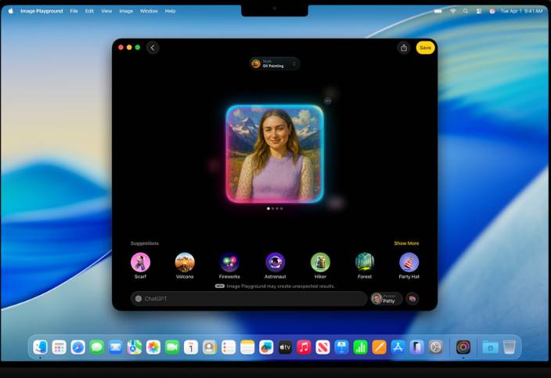Open the Help menu

(170, 11)
